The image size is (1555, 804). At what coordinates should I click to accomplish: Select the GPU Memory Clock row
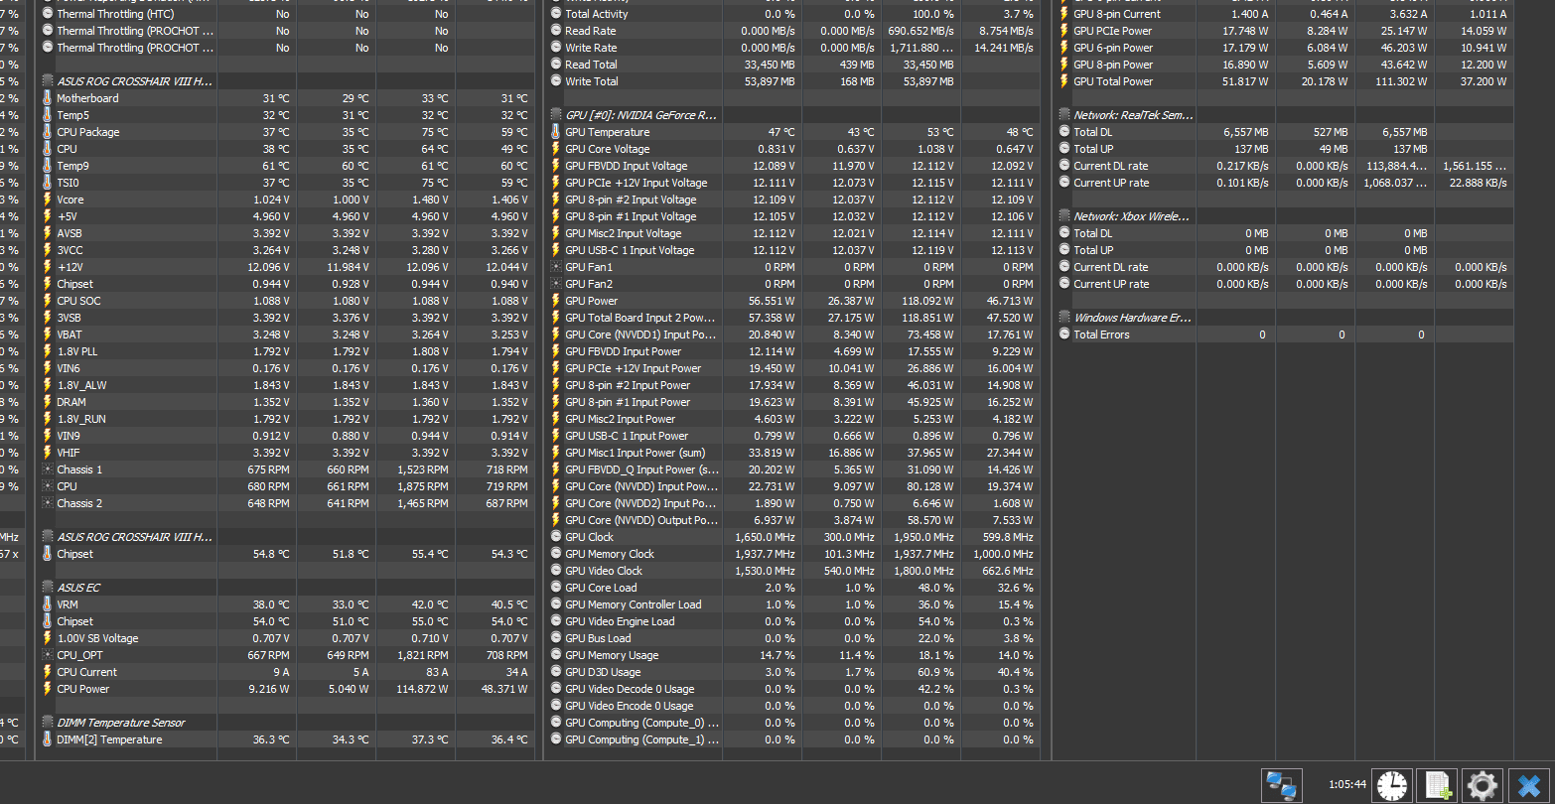792,554
